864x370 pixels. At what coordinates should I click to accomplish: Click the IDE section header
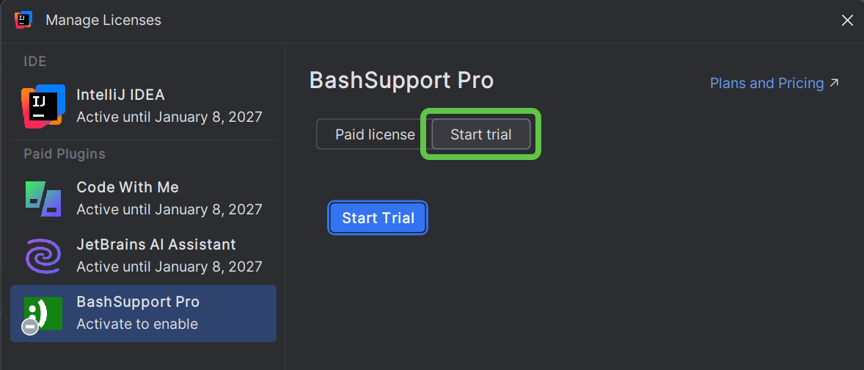point(35,61)
